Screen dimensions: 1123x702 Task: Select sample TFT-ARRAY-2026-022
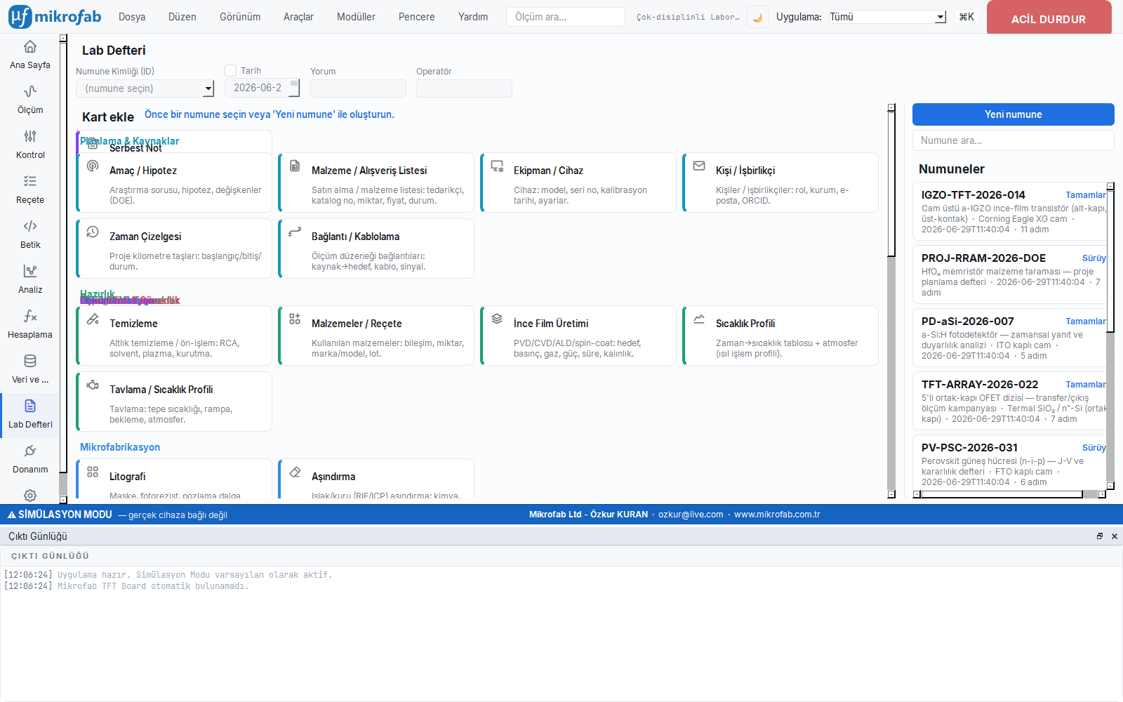[1009, 402]
